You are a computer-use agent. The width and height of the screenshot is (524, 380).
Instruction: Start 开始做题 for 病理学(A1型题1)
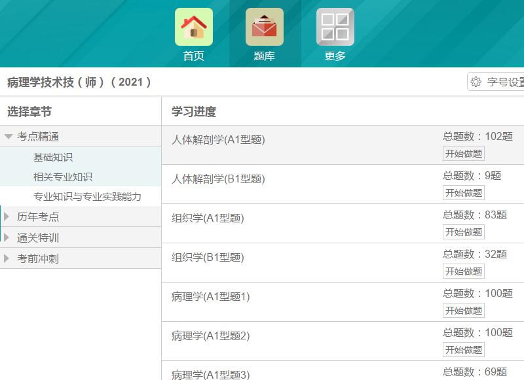tap(464, 311)
